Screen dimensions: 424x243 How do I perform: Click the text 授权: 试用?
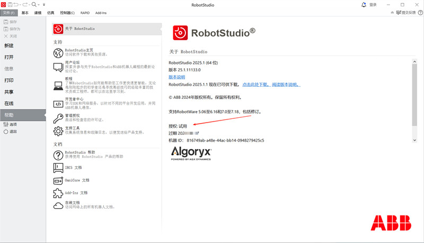click(178, 126)
